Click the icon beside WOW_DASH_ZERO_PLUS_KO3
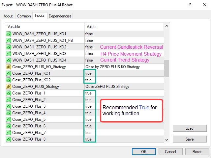Screen dimensions: 211x158 pos(9,54)
